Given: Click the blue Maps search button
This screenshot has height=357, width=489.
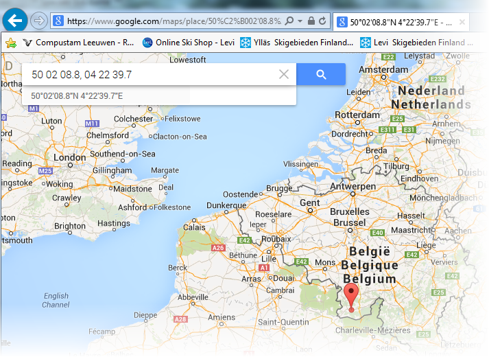Looking at the screenshot, I should click(x=321, y=74).
